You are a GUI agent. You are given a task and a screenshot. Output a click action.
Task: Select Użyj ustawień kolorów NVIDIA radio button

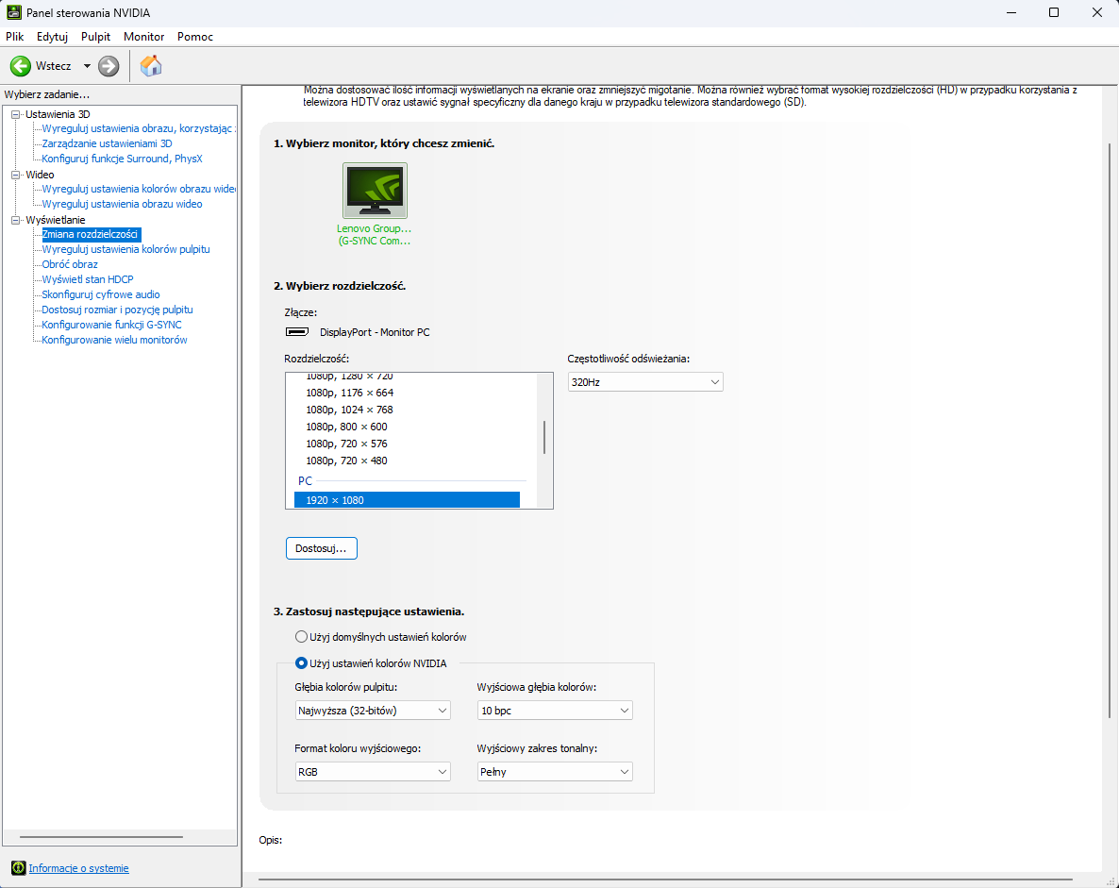302,663
